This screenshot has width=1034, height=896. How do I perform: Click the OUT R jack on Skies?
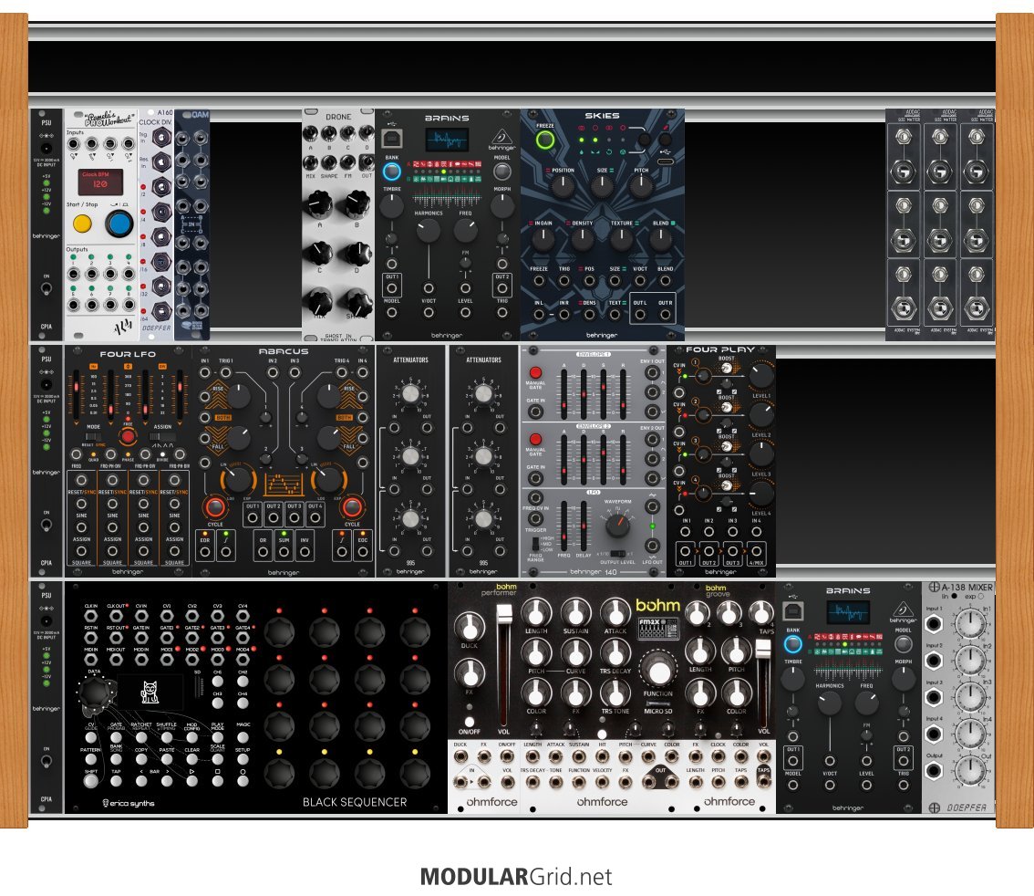pos(665,315)
